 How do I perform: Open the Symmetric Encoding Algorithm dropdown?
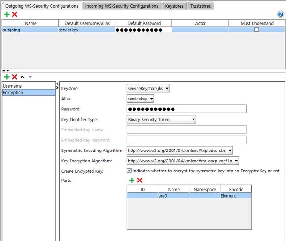(180, 151)
